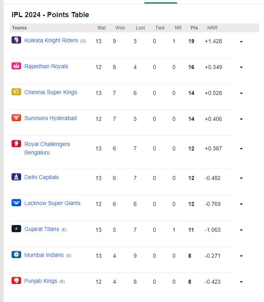Click the Punjab Kings red shield logo
The image size is (264, 302).
[16, 280]
